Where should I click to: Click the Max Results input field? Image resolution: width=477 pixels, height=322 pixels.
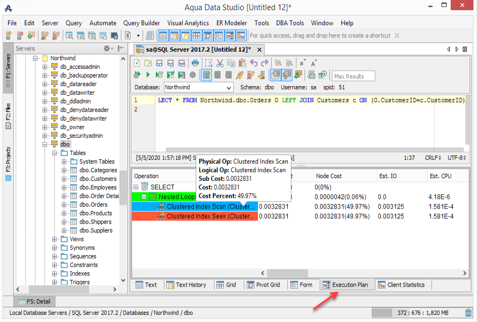tap(354, 76)
